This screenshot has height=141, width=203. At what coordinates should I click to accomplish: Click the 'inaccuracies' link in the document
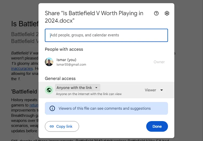pyautogui.click(x=22, y=69)
